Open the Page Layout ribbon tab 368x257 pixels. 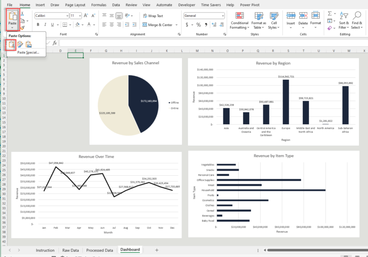[75, 5]
